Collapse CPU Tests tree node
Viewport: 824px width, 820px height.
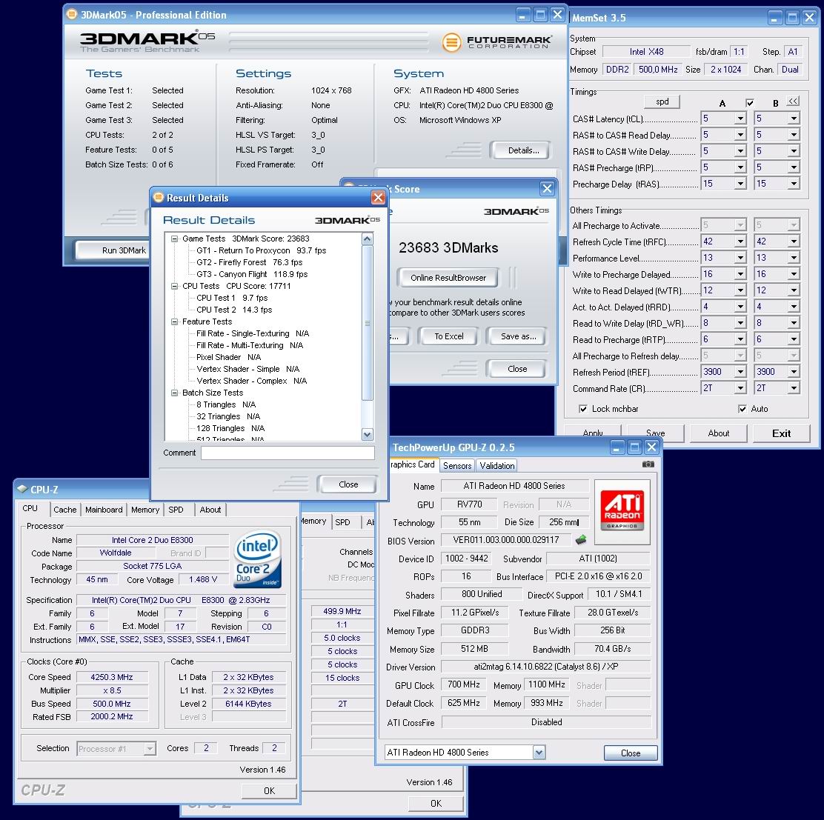[174, 286]
